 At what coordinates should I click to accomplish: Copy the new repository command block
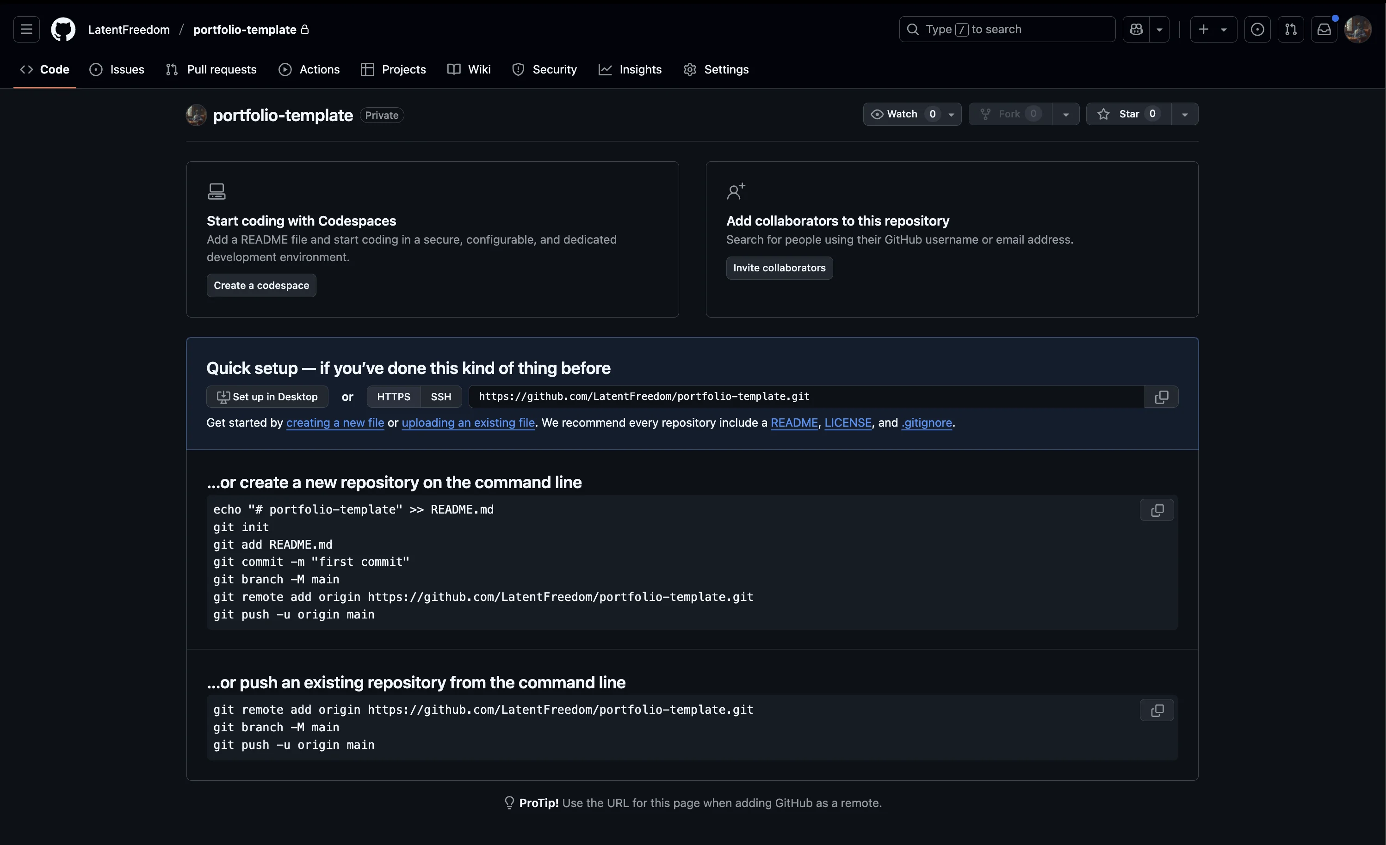point(1156,510)
